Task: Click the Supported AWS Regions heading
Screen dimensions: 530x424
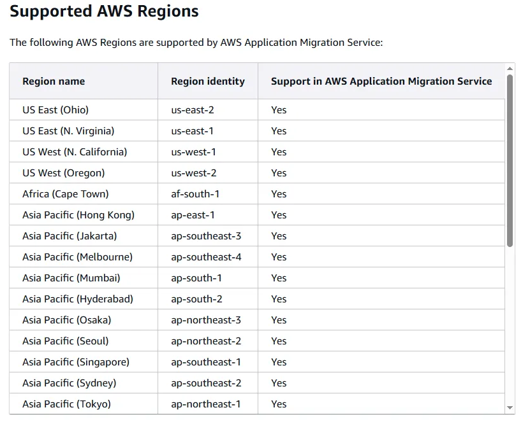Action: [104, 11]
